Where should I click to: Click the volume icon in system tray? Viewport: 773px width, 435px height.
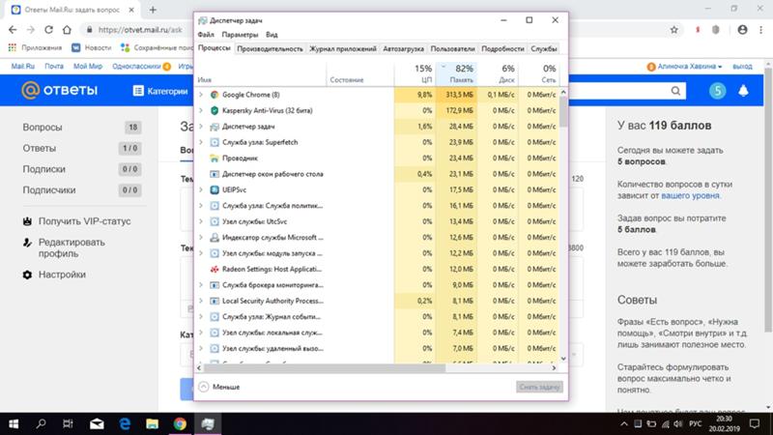678,423
